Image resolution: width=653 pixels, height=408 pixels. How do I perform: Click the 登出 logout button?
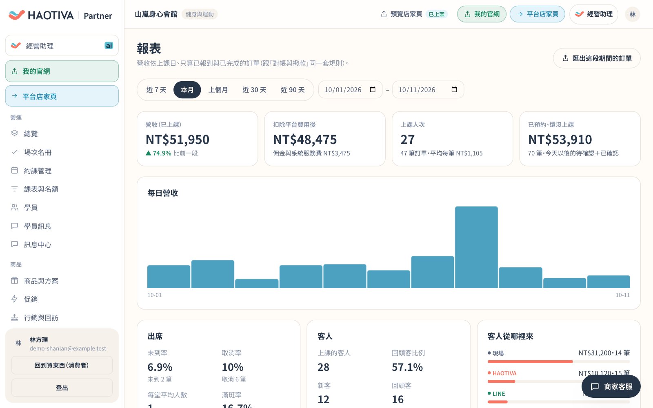coord(62,388)
